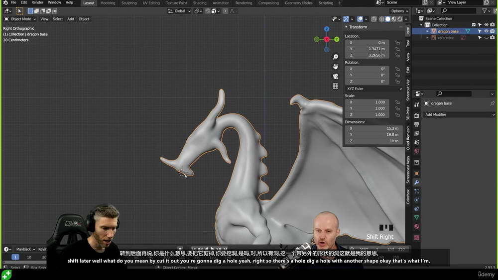
Task: Switch orthographic/perspective grid icon
Action: tap(335, 86)
